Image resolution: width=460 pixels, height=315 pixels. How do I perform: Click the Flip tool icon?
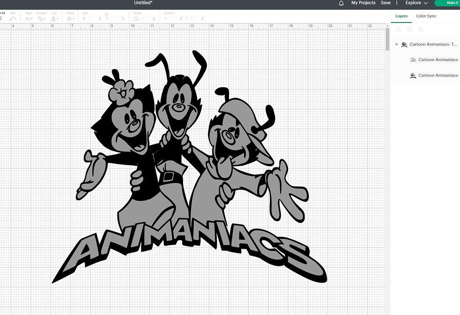click(x=54, y=18)
